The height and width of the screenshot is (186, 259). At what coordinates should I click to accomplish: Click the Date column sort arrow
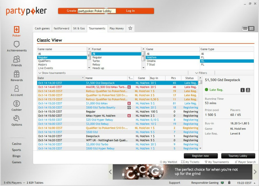pos(83,78)
